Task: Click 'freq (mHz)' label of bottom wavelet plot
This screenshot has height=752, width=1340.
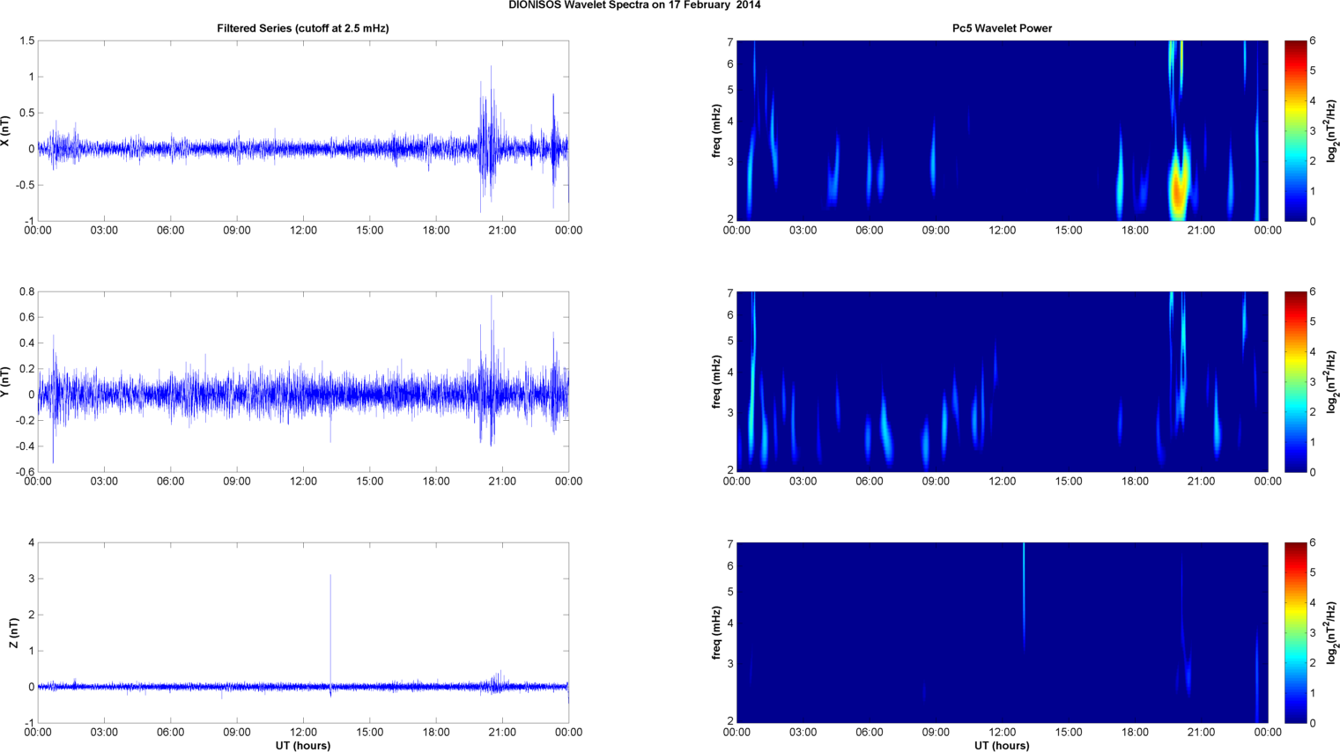Action: tap(716, 633)
